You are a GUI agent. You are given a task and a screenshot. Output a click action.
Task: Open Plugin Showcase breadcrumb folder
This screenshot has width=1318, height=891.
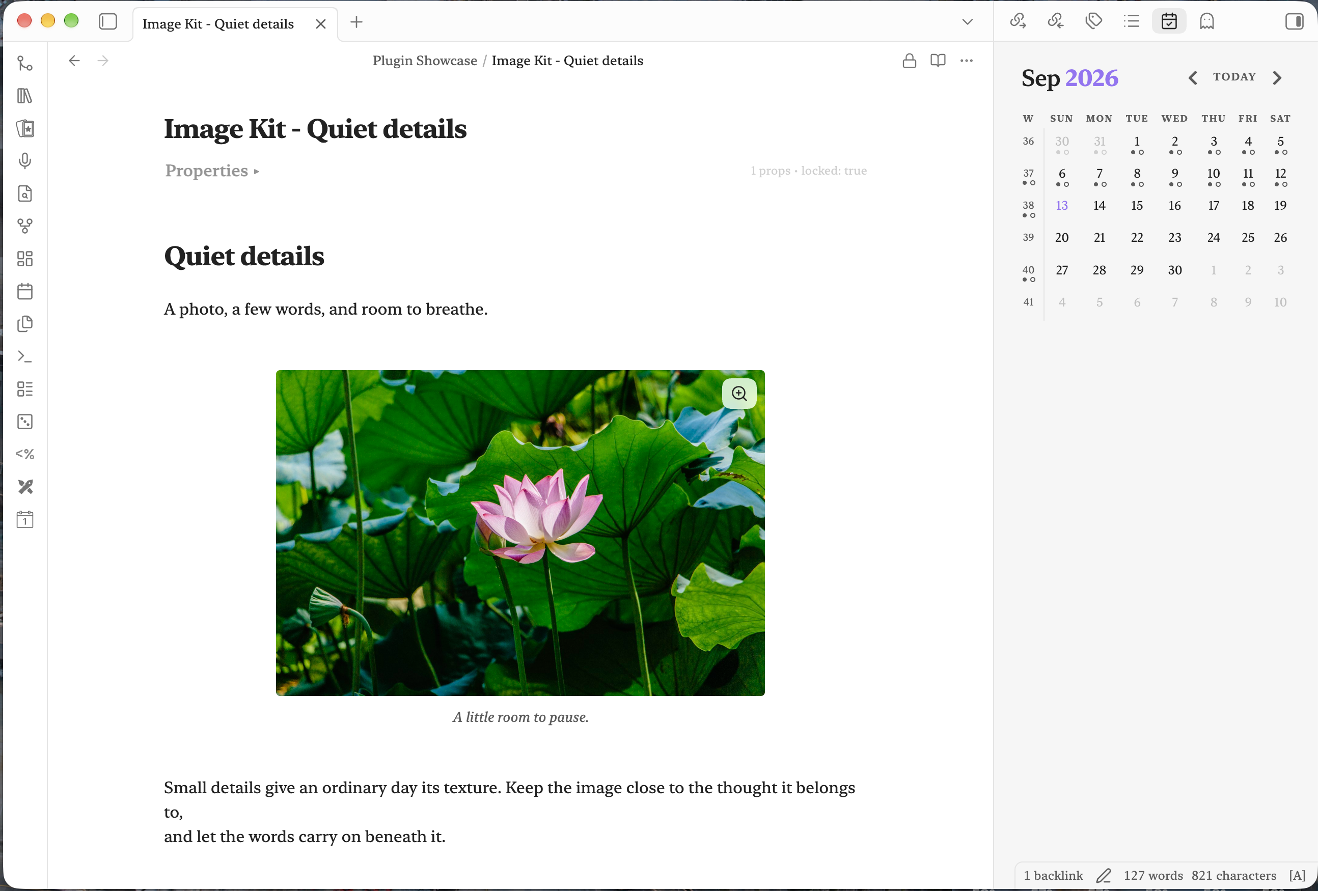click(425, 61)
